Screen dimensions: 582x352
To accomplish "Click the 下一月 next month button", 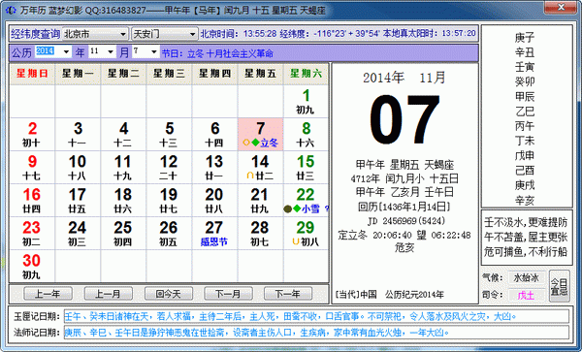I will [x=228, y=294].
